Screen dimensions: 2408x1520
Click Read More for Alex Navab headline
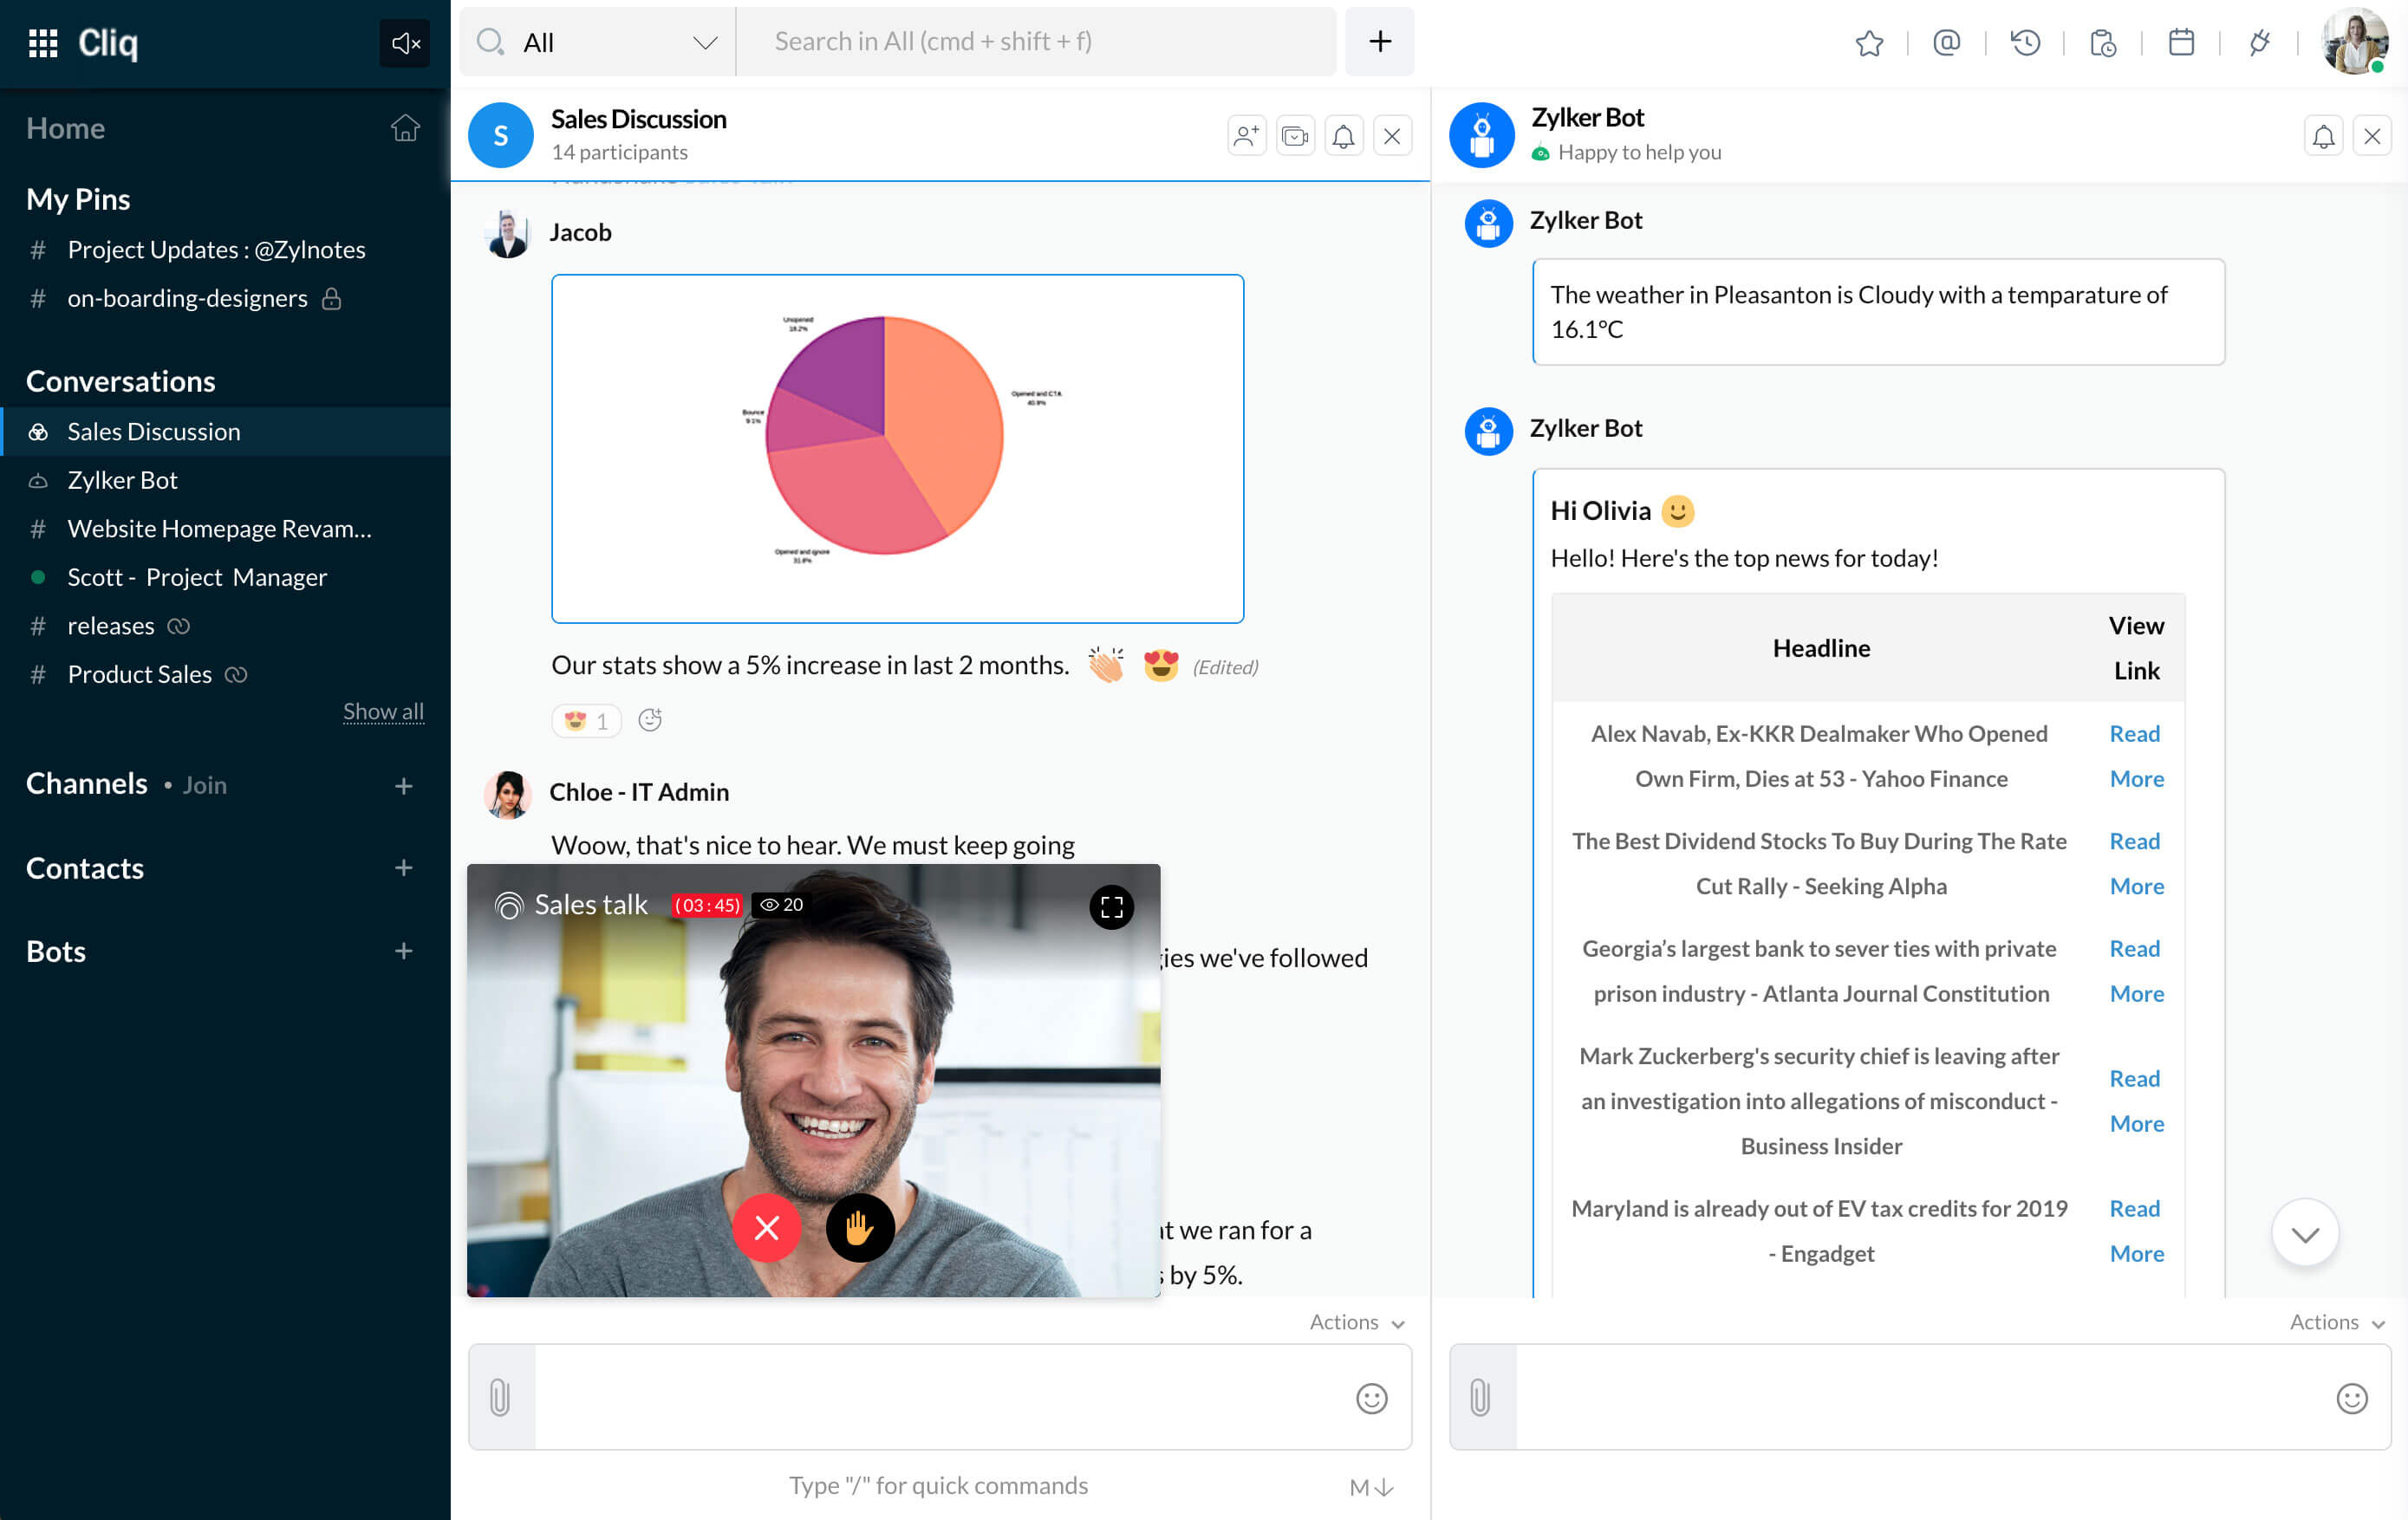2135,756
